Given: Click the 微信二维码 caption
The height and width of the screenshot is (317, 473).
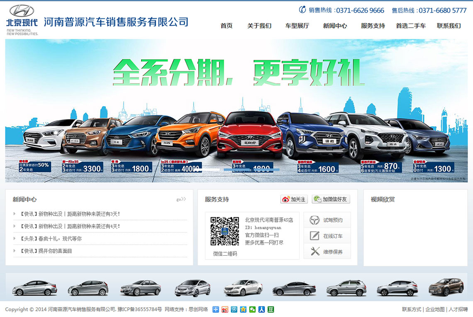Looking at the screenshot, I should coord(225,254).
